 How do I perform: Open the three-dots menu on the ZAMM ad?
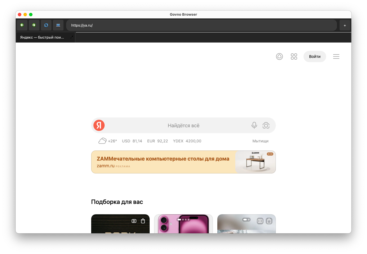click(x=270, y=154)
